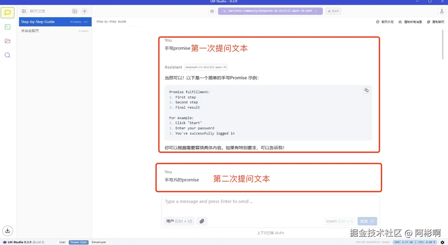Screen dimensions: 448x245
Task: Switch to User mode
Action: point(62,242)
